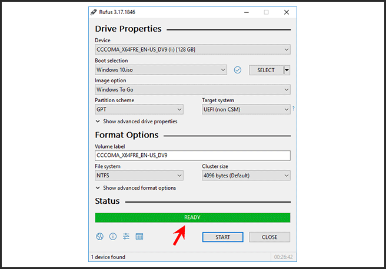Close the Rufus window with X
386x269 pixels.
click(287, 12)
